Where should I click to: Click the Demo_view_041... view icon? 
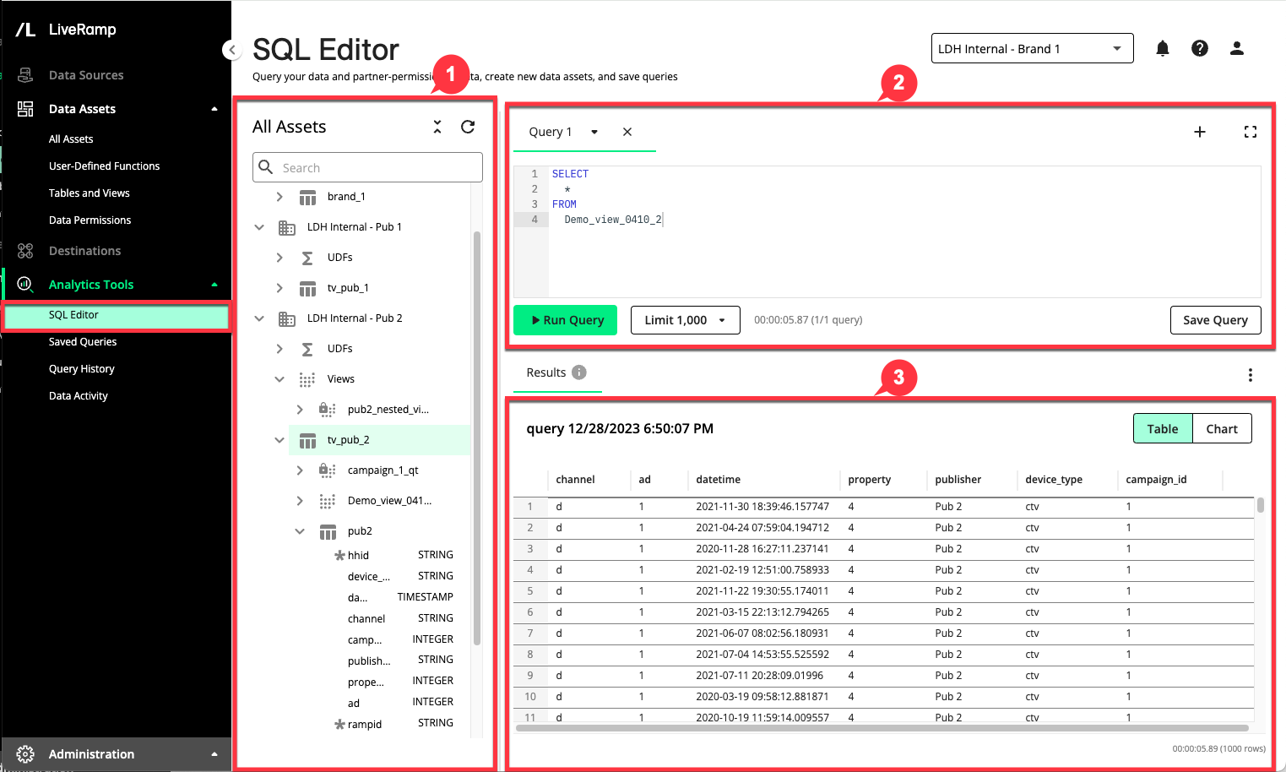point(328,502)
